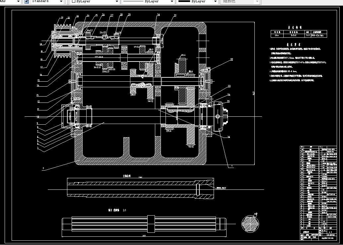Image resolution: width=343 pixels, height=245 pixels.
Task: Click the spline shaft circular cross-section view
Action: point(250,224)
